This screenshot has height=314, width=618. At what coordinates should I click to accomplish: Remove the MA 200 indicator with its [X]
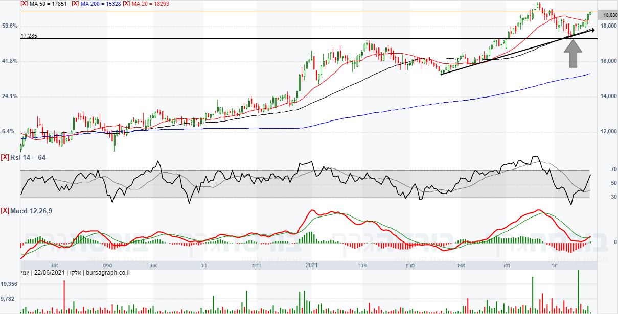point(75,4)
